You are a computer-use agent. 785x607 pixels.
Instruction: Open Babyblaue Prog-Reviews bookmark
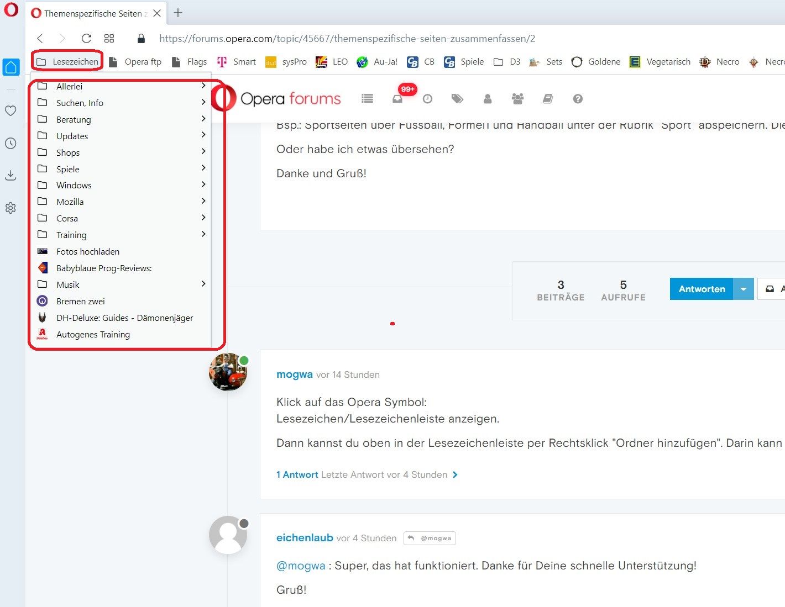coord(122,268)
